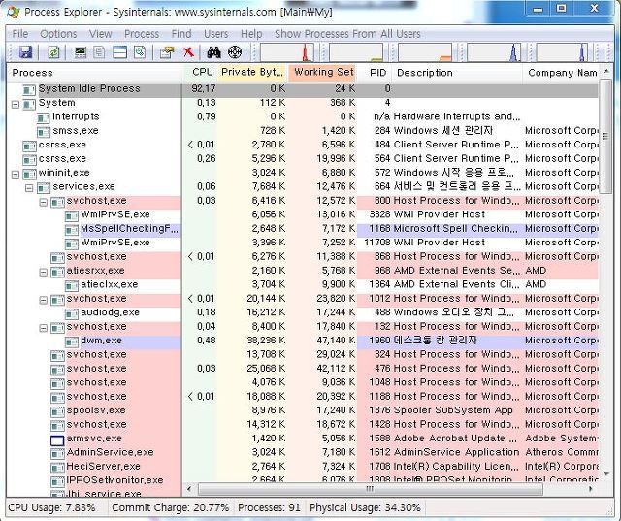Click the dwm.exe process icon
Viewport: 621px width, 521px height.
tap(72, 342)
